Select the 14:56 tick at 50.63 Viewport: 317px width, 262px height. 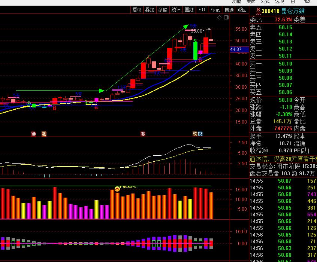283,248
